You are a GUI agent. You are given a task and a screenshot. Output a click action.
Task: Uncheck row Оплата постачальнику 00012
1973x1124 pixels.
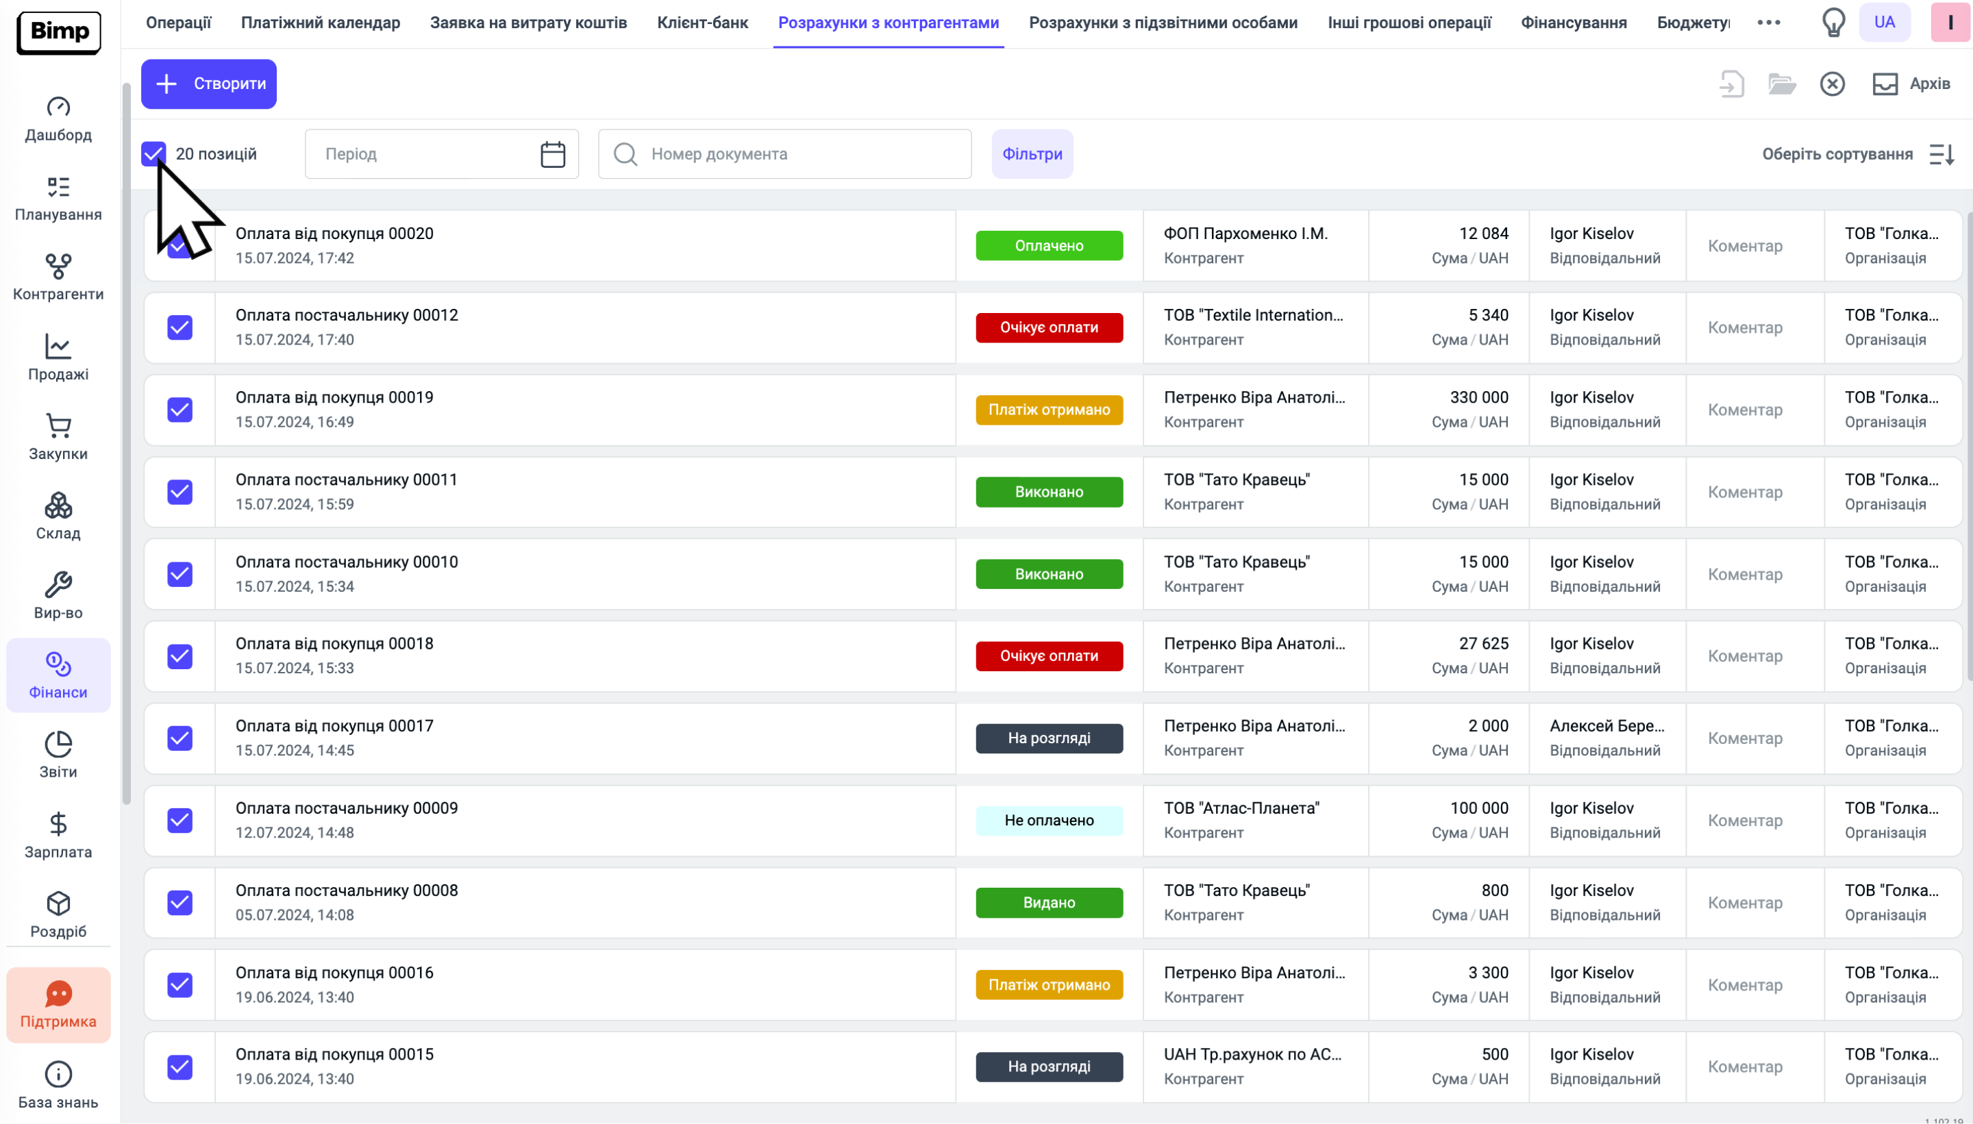point(180,327)
